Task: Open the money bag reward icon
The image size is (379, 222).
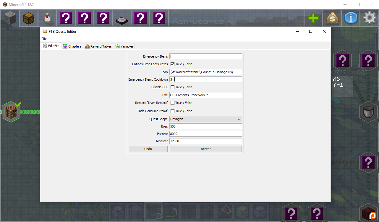Action: pos(332,18)
